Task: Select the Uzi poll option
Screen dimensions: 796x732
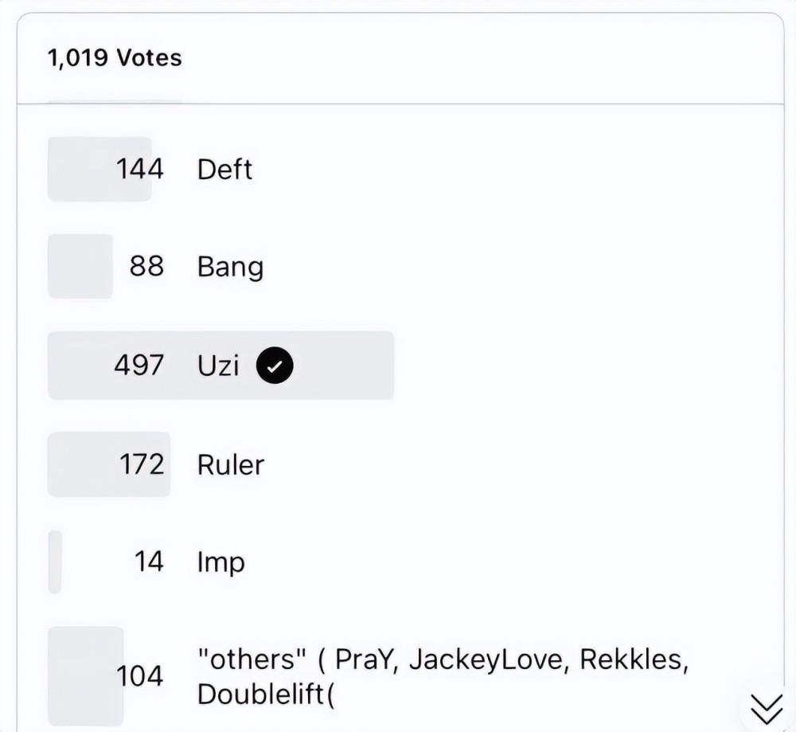Action: pos(218,366)
